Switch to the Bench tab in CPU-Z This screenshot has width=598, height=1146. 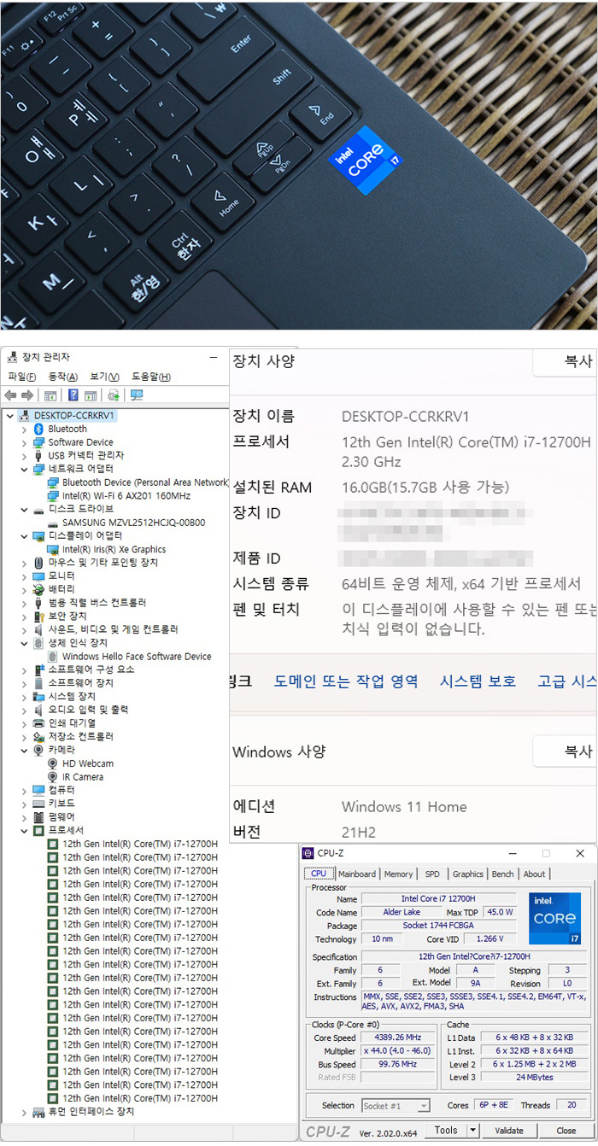(502, 874)
